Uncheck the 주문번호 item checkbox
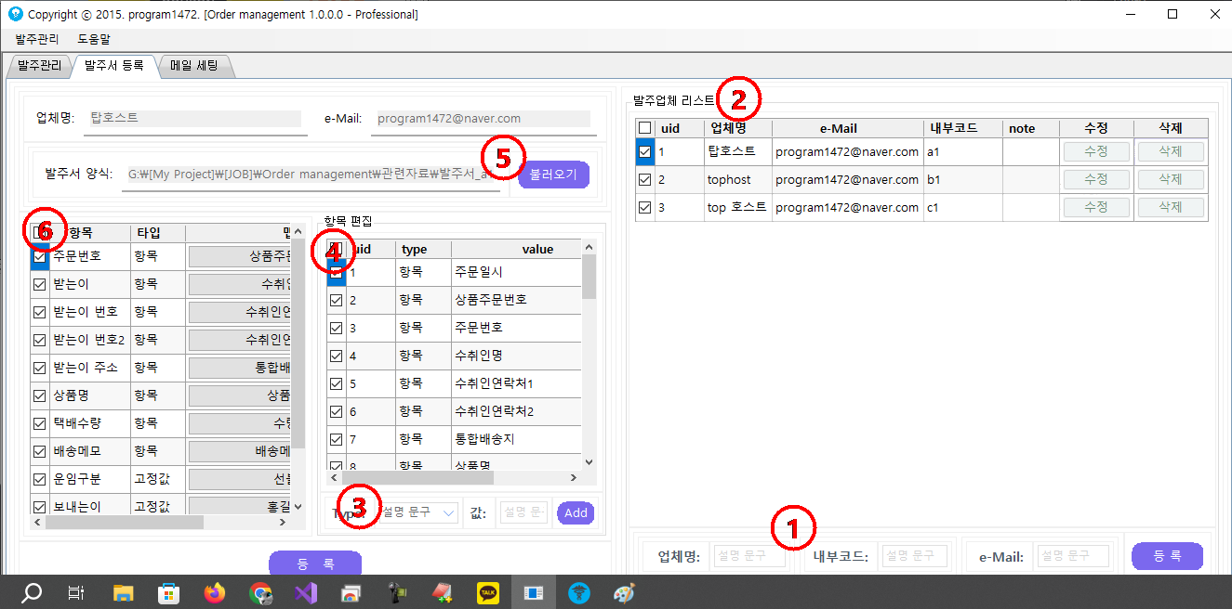Viewport: 1232px width, 609px height. click(x=38, y=255)
